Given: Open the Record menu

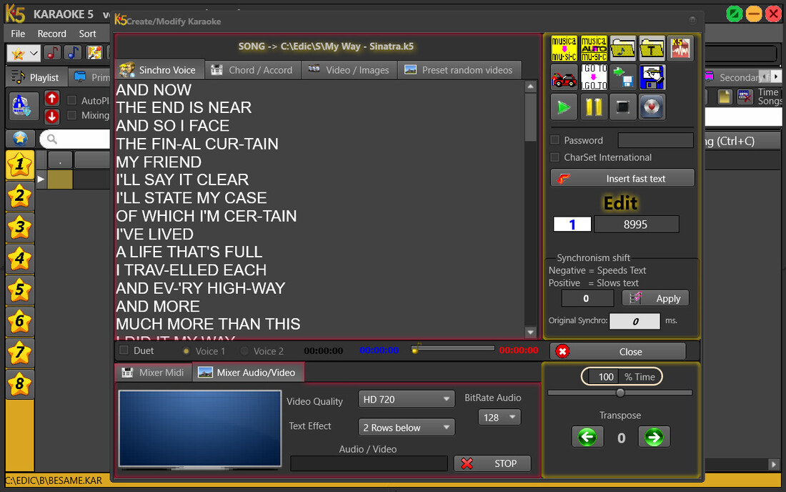Looking at the screenshot, I should pyautogui.click(x=51, y=34).
